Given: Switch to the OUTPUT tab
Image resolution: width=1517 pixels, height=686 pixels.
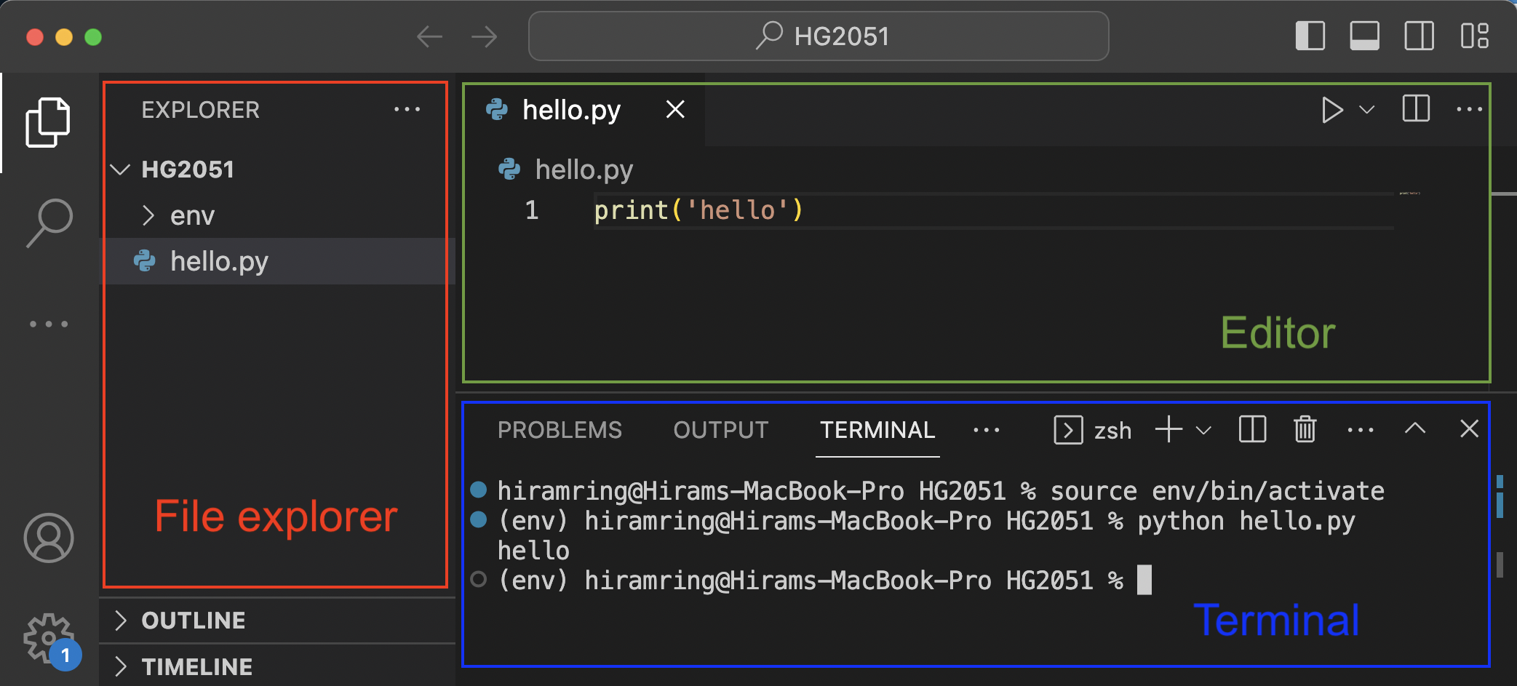Looking at the screenshot, I should tap(721, 429).
